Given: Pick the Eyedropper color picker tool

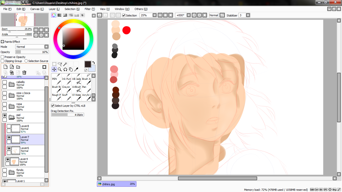Looking at the screenshot, I should pos(76,69).
